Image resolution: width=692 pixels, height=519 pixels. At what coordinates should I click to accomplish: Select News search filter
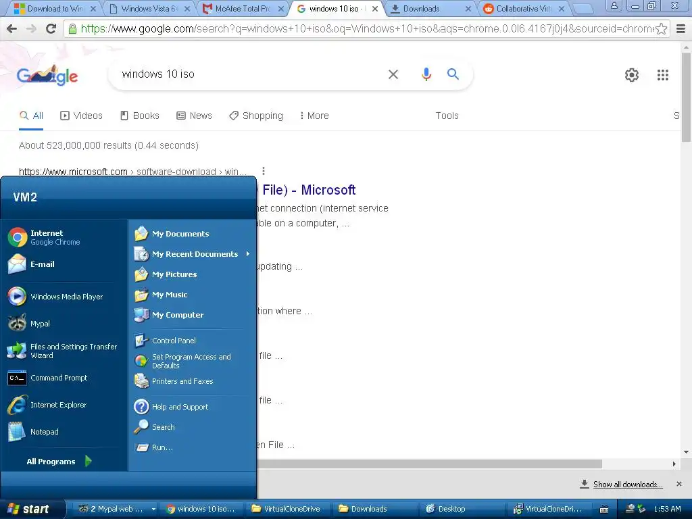click(x=194, y=116)
